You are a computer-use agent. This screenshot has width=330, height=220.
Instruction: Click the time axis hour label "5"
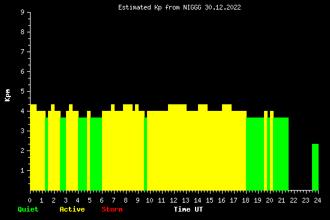tap(89, 200)
